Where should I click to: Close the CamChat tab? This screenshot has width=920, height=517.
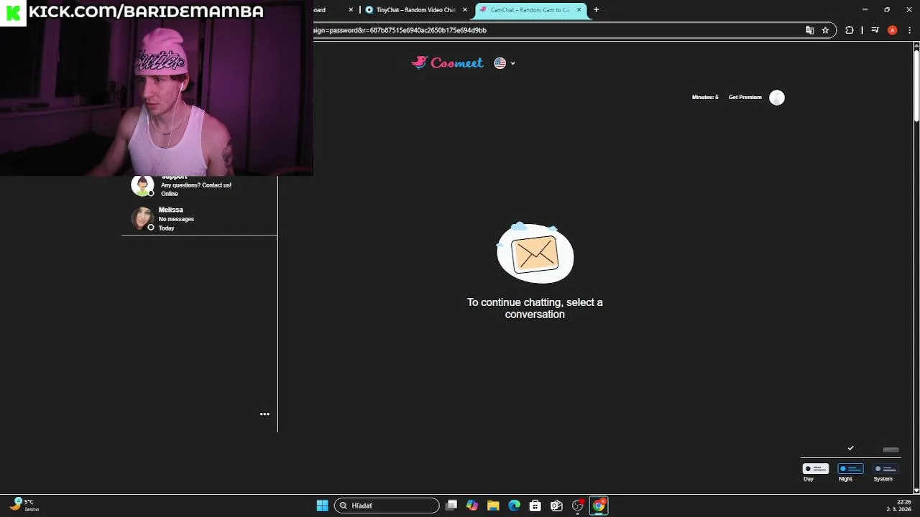click(579, 10)
